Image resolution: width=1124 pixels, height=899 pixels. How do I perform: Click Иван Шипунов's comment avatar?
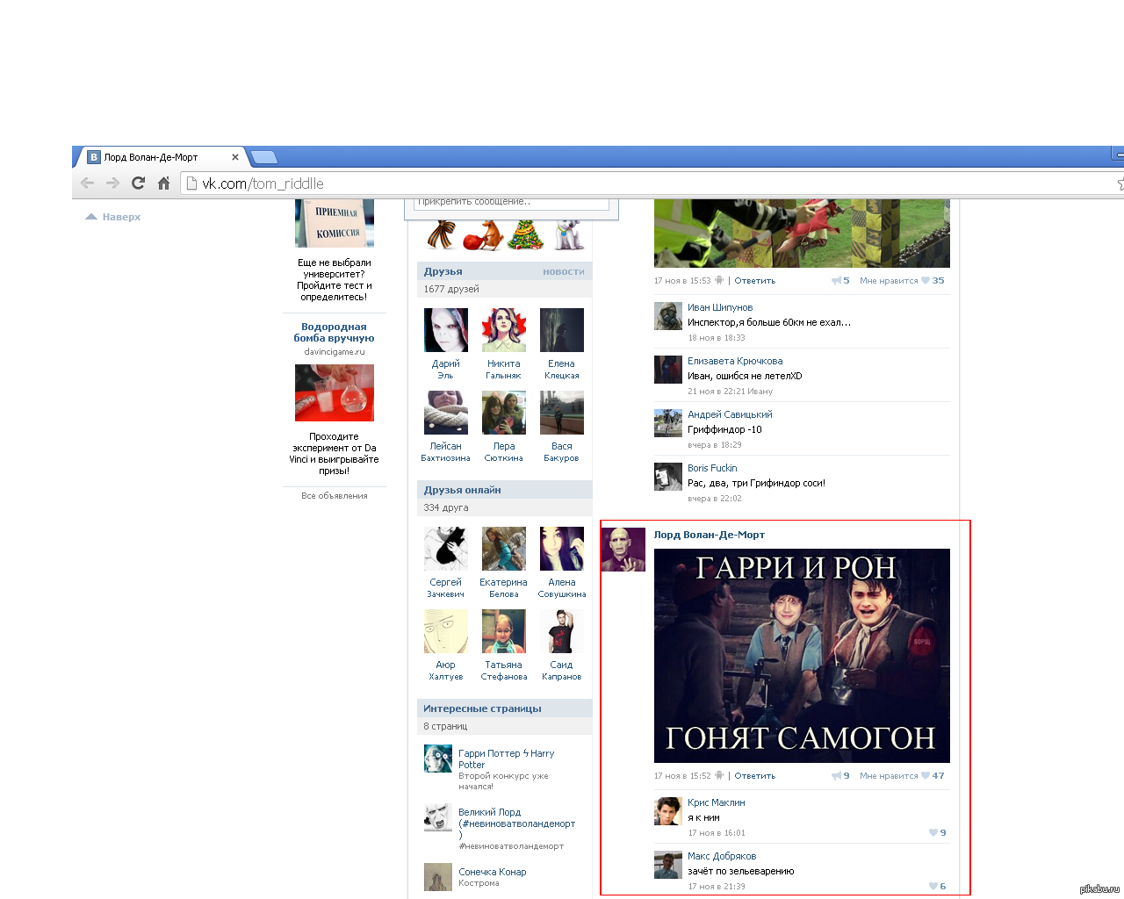668,316
